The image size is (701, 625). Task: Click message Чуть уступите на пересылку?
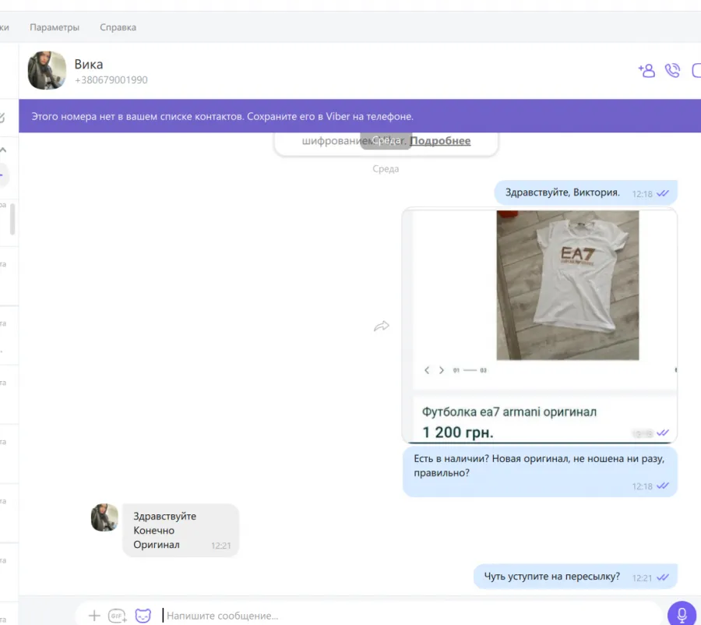pos(576,577)
